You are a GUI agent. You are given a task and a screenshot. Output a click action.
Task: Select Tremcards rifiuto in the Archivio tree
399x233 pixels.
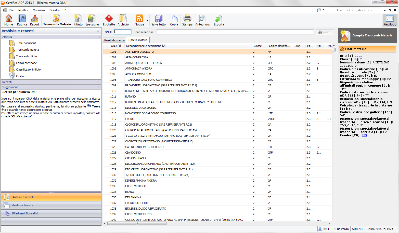(x=26, y=56)
